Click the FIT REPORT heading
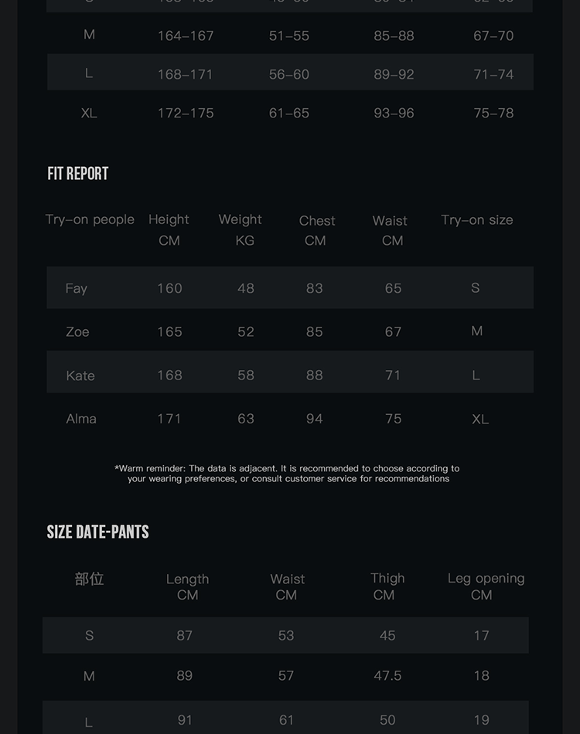Image resolution: width=580 pixels, height=734 pixels. click(78, 174)
